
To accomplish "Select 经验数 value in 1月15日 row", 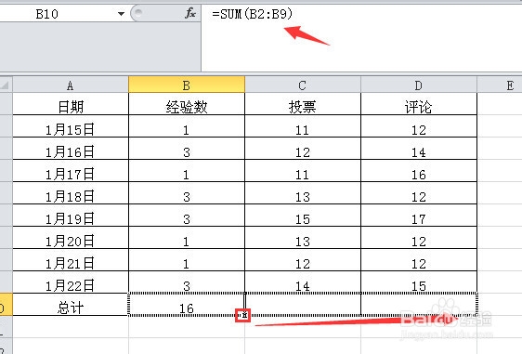I will tap(187, 126).
